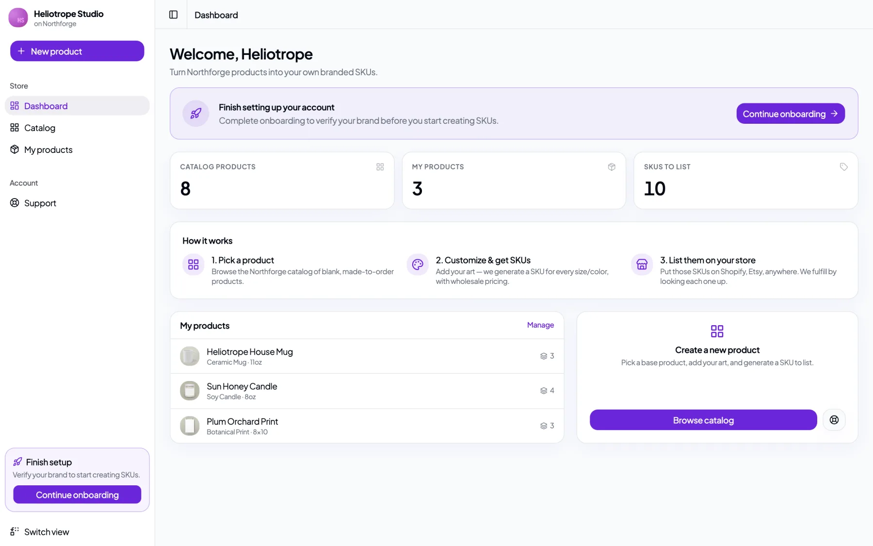Image resolution: width=873 pixels, height=546 pixels.
Task: Click the Dashboard breadcrumb title
Action: pos(216,15)
